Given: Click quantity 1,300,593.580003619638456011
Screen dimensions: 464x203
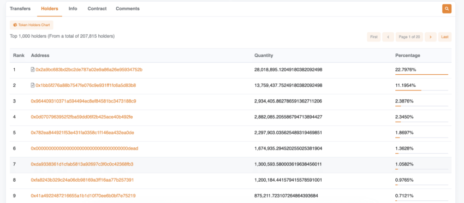Looking at the screenshot, I should (288, 164).
